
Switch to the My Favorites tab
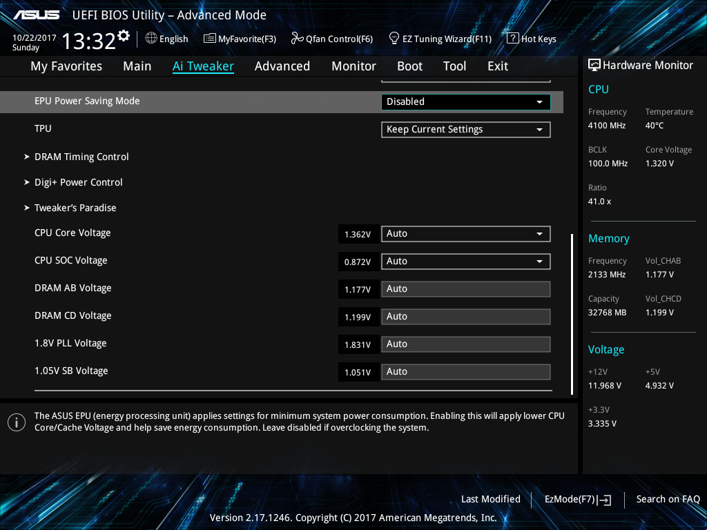pyautogui.click(x=66, y=66)
